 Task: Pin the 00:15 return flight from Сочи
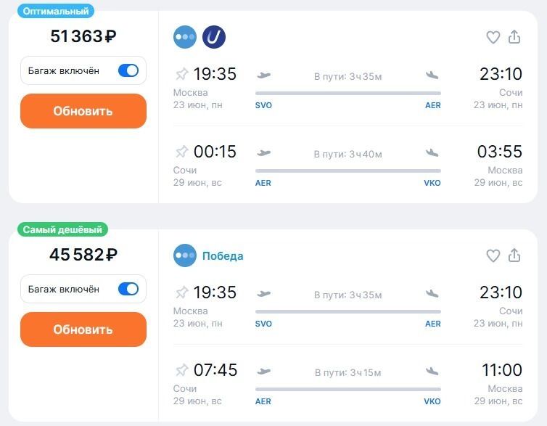pos(181,152)
